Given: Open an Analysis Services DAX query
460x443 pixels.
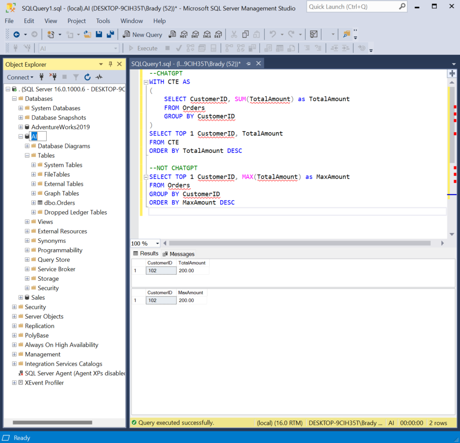Looking at the screenshot, I should tap(218, 34).
